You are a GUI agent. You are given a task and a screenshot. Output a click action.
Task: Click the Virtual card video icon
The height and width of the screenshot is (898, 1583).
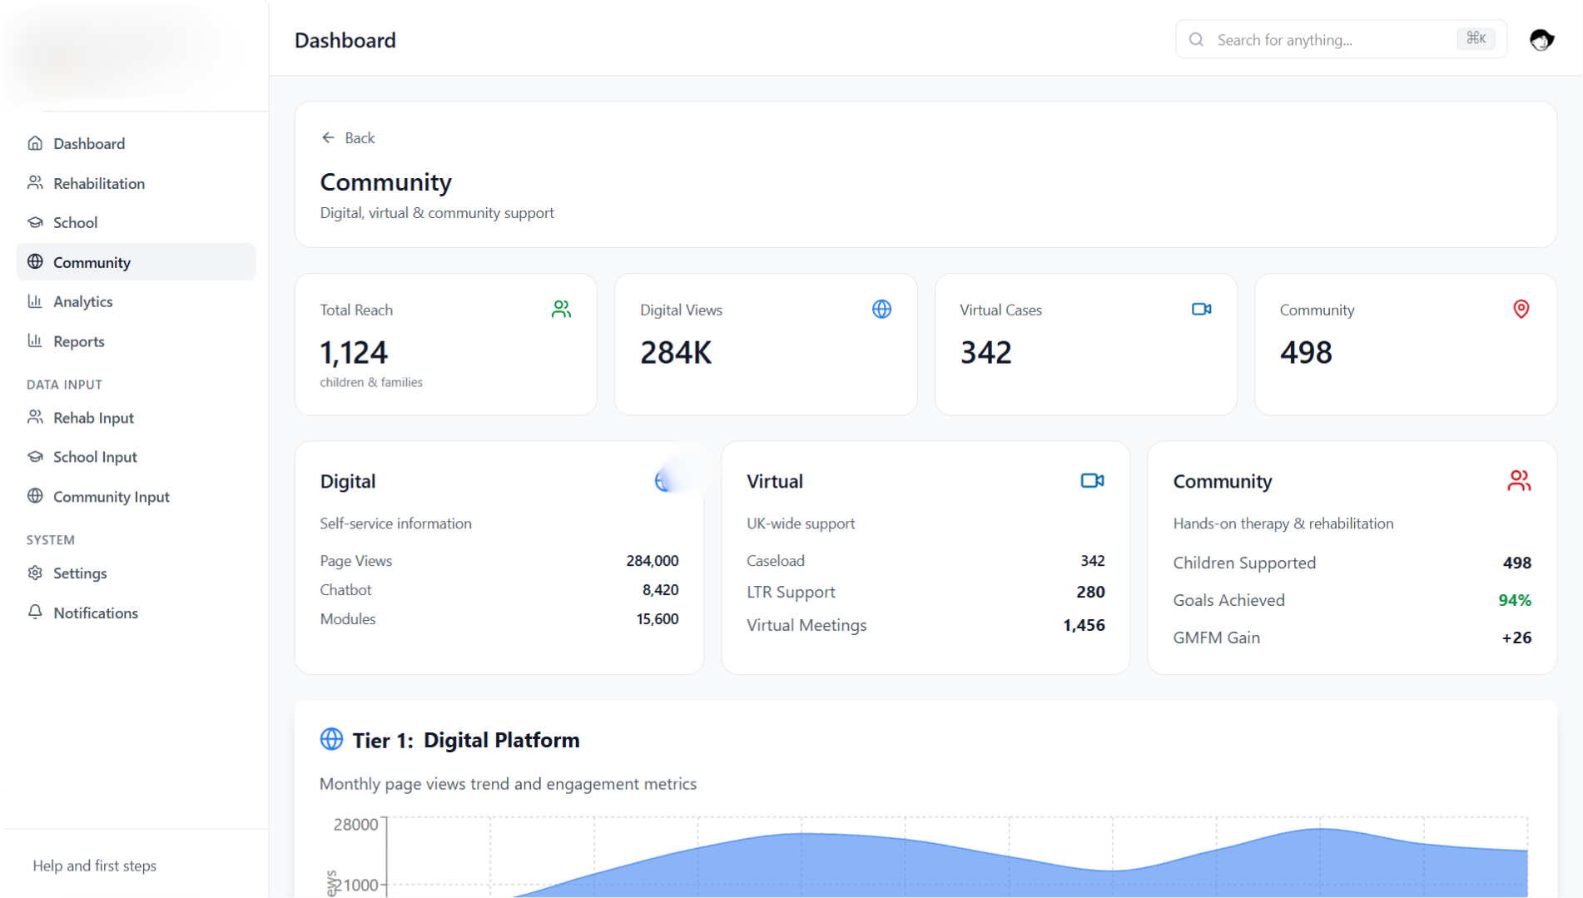pos(1092,481)
